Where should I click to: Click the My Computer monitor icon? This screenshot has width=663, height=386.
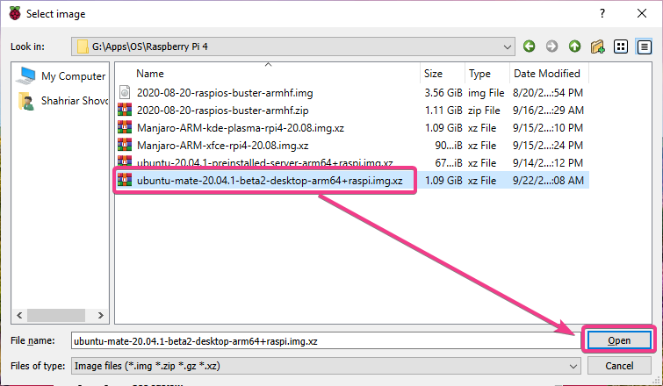pos(25,75)
